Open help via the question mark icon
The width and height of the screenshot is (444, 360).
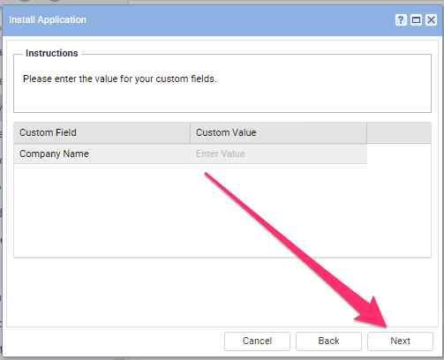pyautogui.click(x=401, y=20)
